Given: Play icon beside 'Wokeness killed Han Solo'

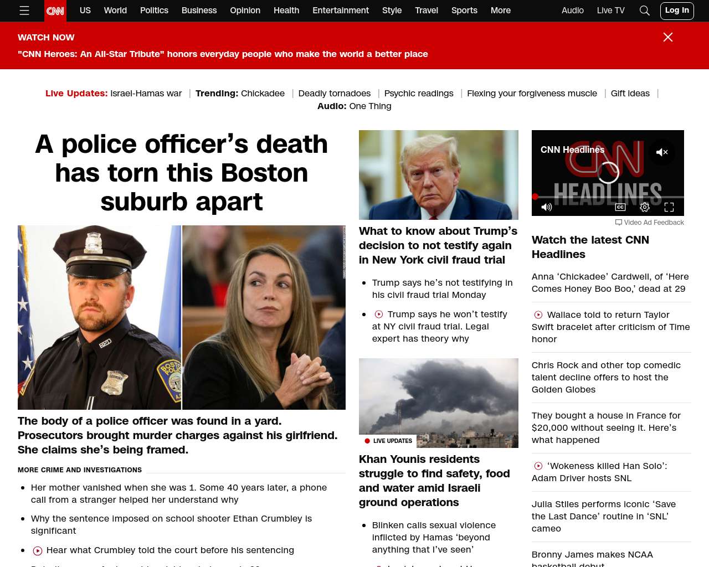Looking at the screenshot, I should [538, 466].
